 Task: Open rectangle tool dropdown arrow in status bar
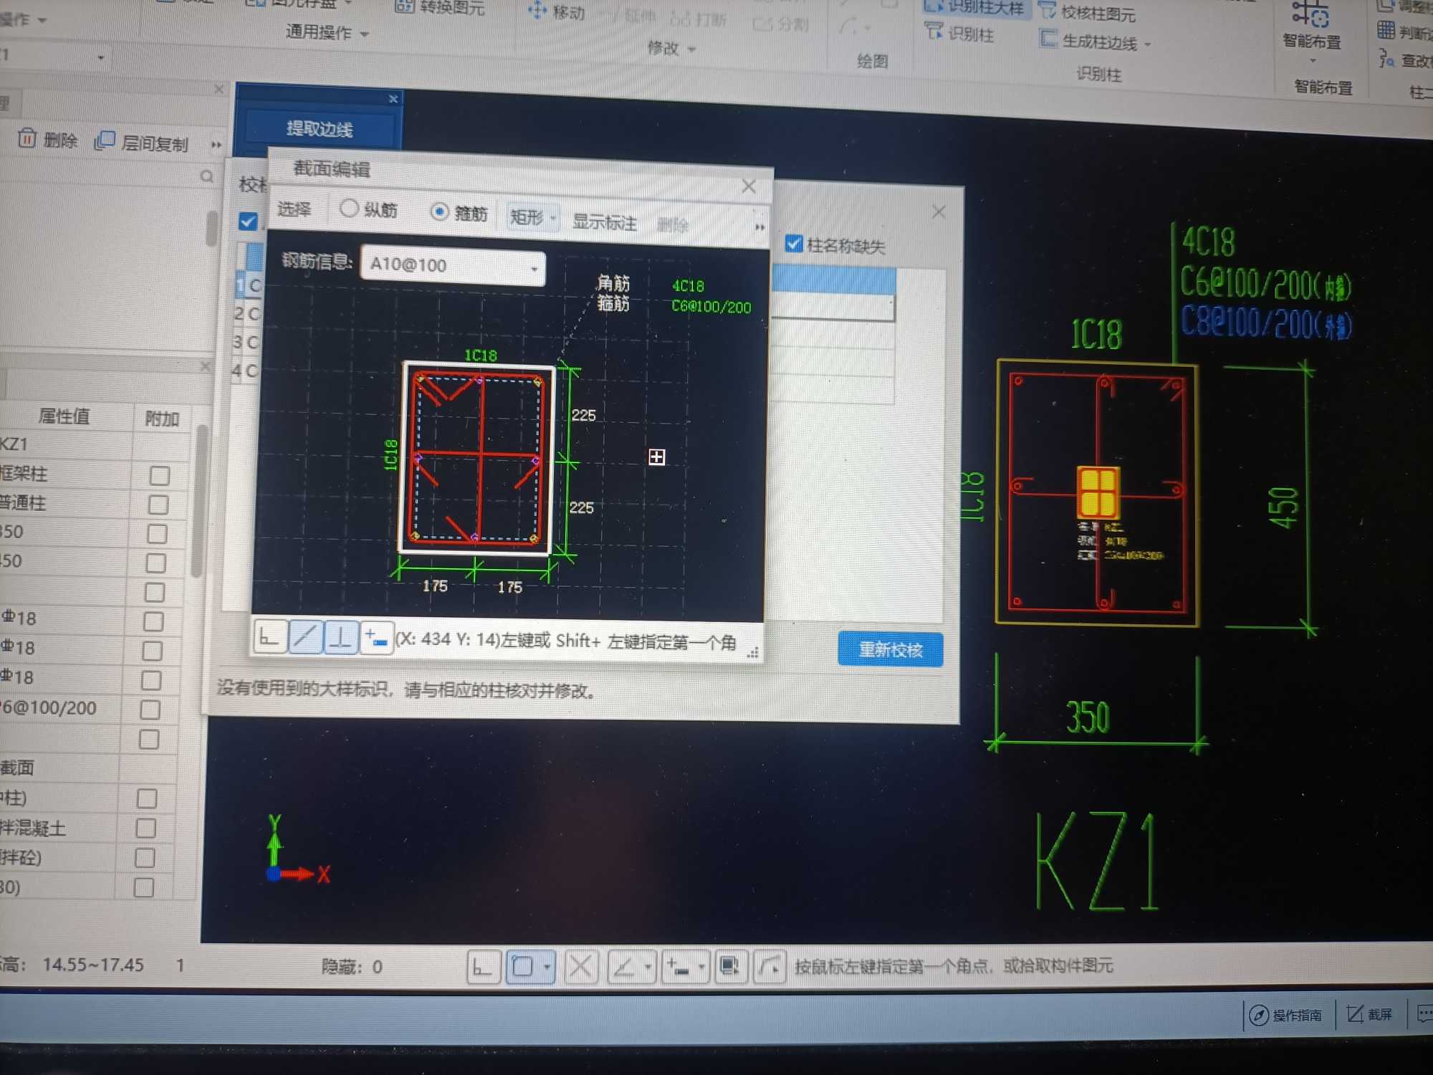tap(547, 967)
